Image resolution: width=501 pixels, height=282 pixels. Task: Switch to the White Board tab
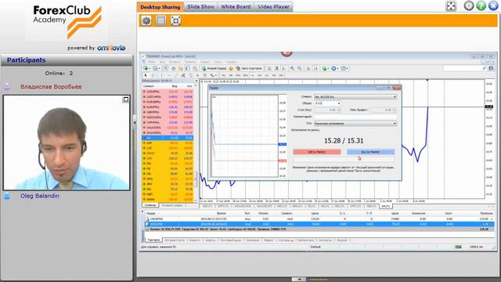[x=236, y=7]
